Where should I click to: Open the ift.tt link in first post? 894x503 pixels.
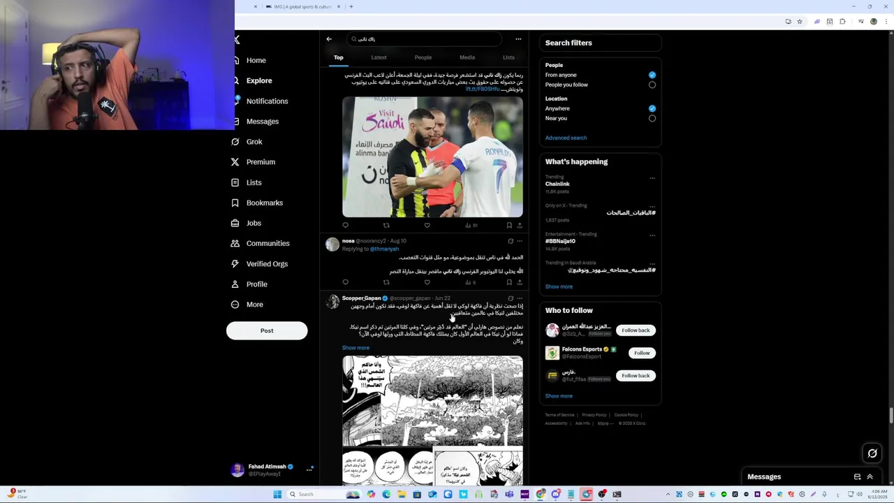483,89
